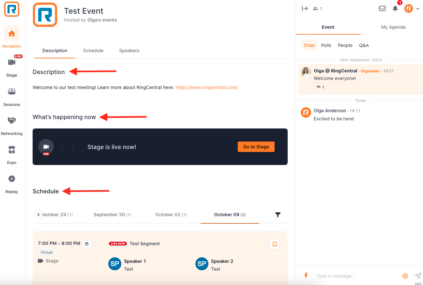The image size is (423, 285).
Task: Show the attendee count icon
Action: [315, 9]
